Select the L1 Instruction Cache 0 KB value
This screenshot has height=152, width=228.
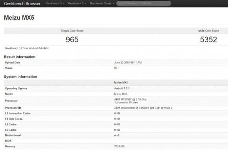pyautogui.click(x=117, y=114)
